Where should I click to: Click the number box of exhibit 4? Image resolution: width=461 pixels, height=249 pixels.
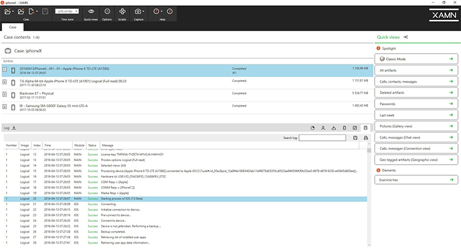(4, 107)
